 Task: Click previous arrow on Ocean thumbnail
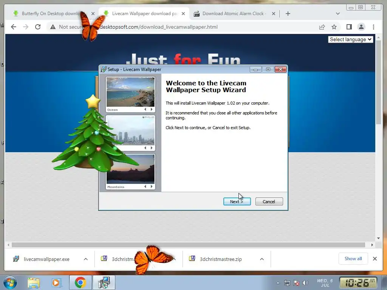(145, 109)
